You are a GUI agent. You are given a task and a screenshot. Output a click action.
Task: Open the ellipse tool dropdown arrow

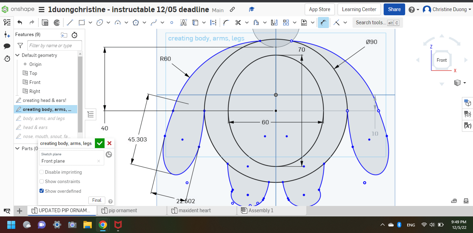pyautogui.click(x=108, y=23)
